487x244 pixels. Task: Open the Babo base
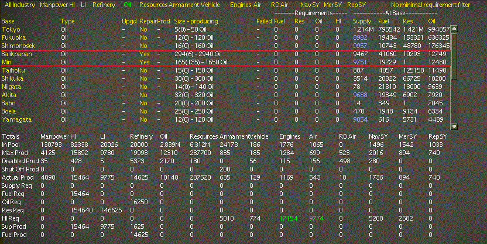coord(8,103)
